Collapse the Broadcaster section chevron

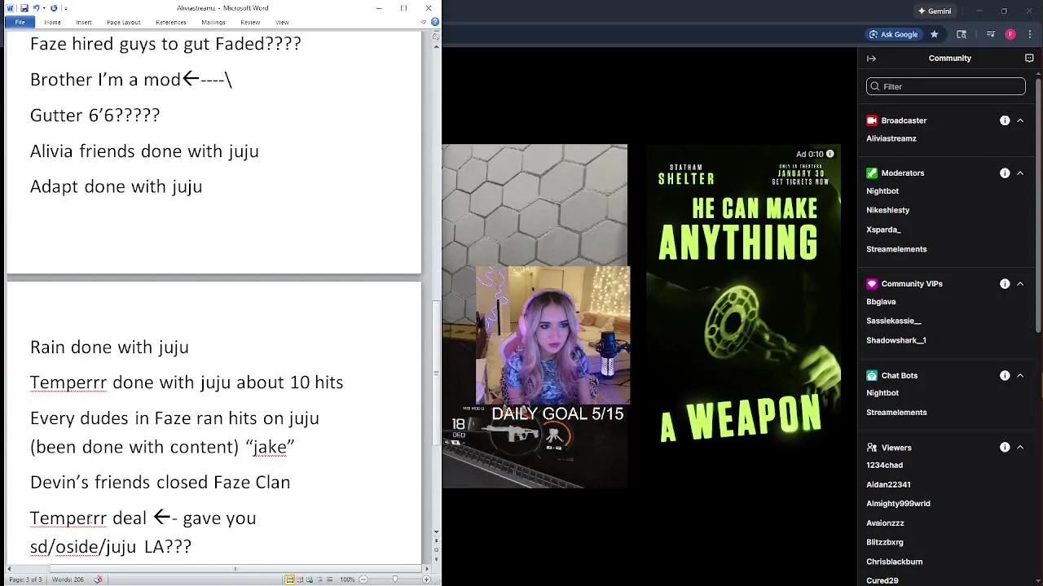(x=1020, y=120)
